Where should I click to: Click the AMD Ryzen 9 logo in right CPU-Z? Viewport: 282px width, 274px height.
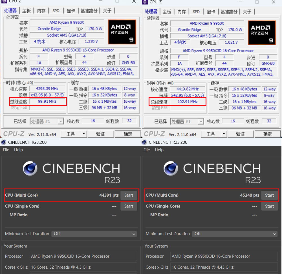(262, 33)
